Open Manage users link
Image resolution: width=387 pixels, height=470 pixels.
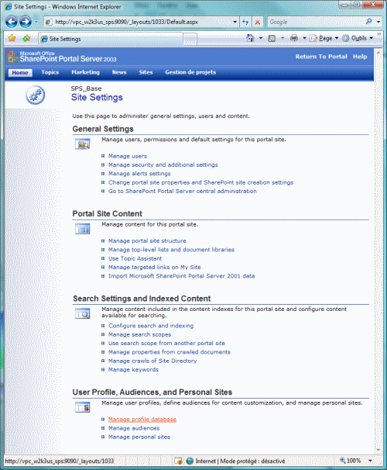pos(128,156)
